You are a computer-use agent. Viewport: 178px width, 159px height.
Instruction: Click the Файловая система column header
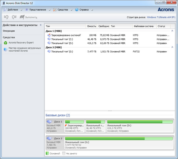click(x=144, y=26)
